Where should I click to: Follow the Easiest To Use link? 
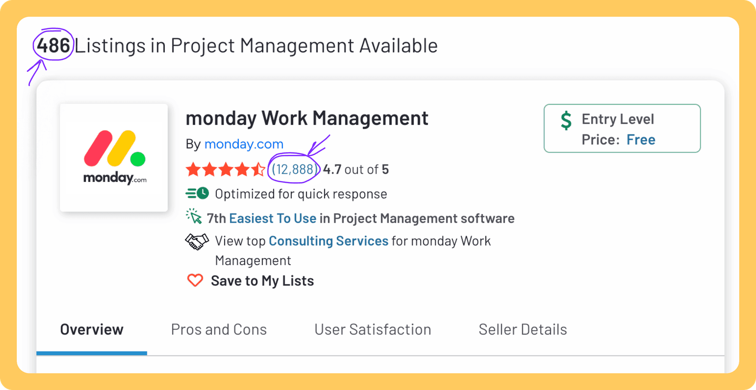click(x=272, y=218)
